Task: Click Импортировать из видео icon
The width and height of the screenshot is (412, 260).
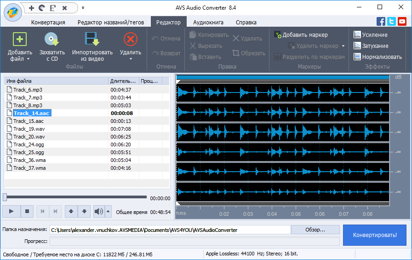Action: (x=92, y=40)
